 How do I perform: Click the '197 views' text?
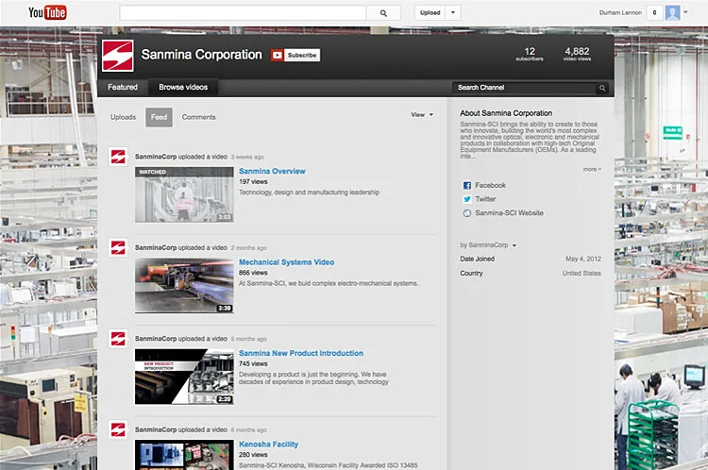pyautogui.click(x=253, y=182)
